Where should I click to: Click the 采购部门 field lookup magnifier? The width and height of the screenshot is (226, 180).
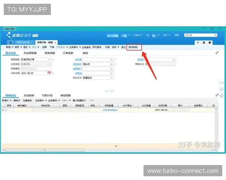pos(111,69)
